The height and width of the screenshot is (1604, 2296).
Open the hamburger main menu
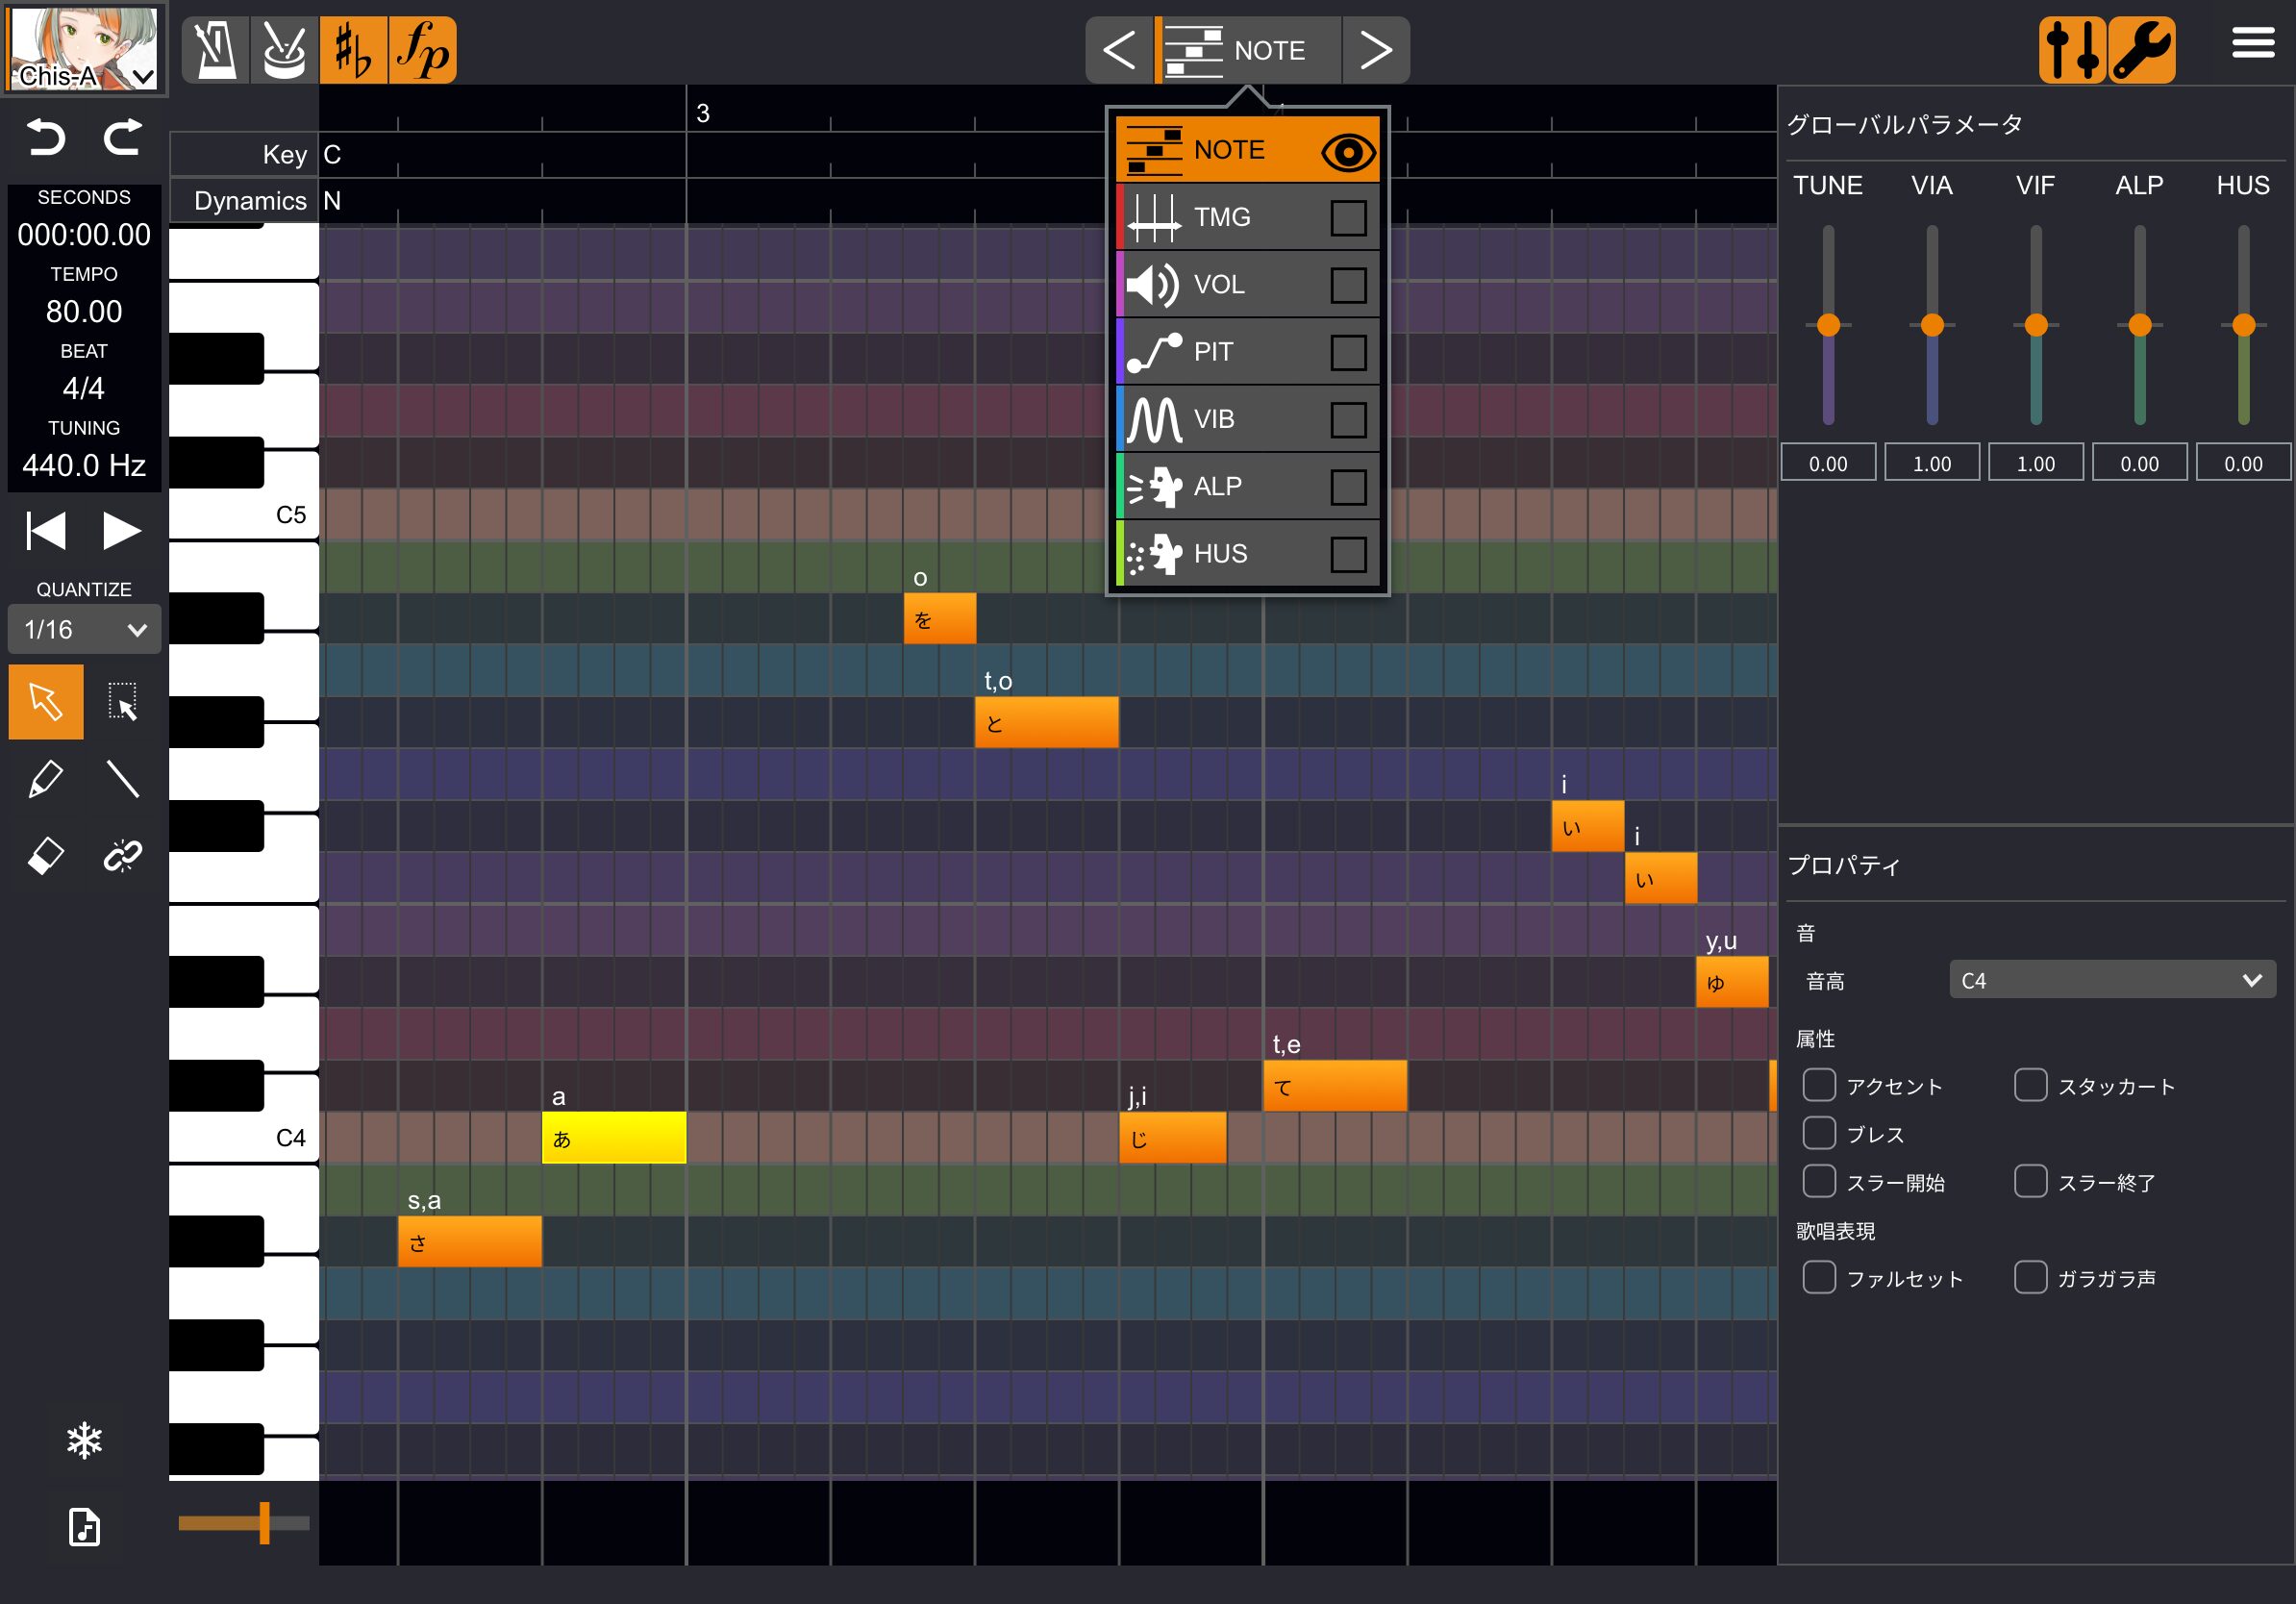[x=2253, y=43]
